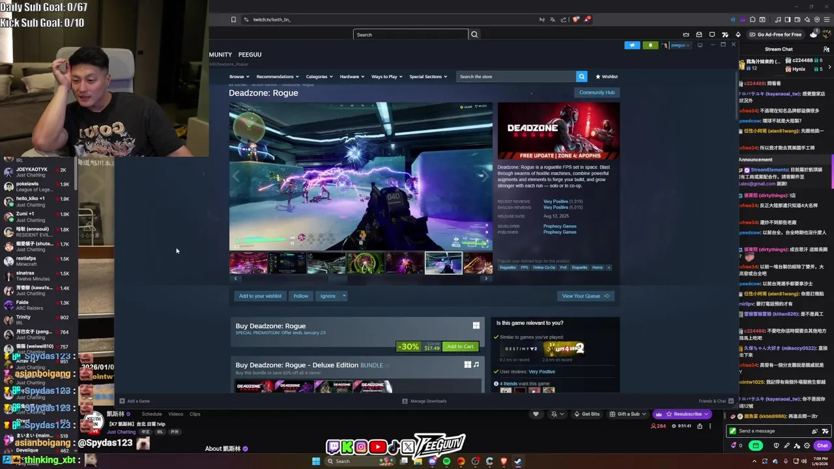Open Steam from the taskbar
The height and width of the screenshot is (469, 834).
(x=518, y=461)
